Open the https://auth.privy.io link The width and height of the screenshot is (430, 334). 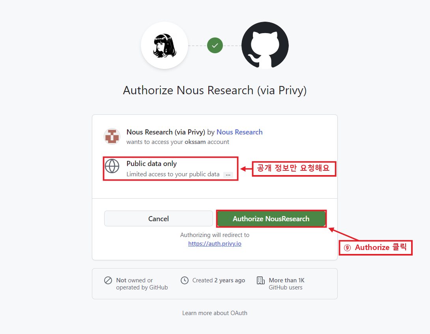click(x=215, y=244)
